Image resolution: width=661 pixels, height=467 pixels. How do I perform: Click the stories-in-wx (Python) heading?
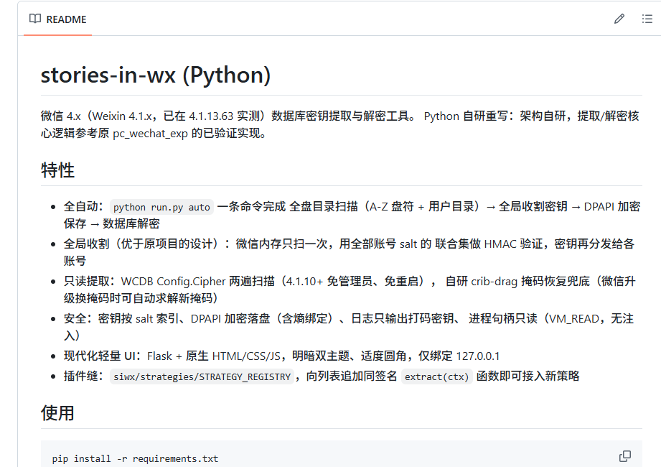[156, 75]
